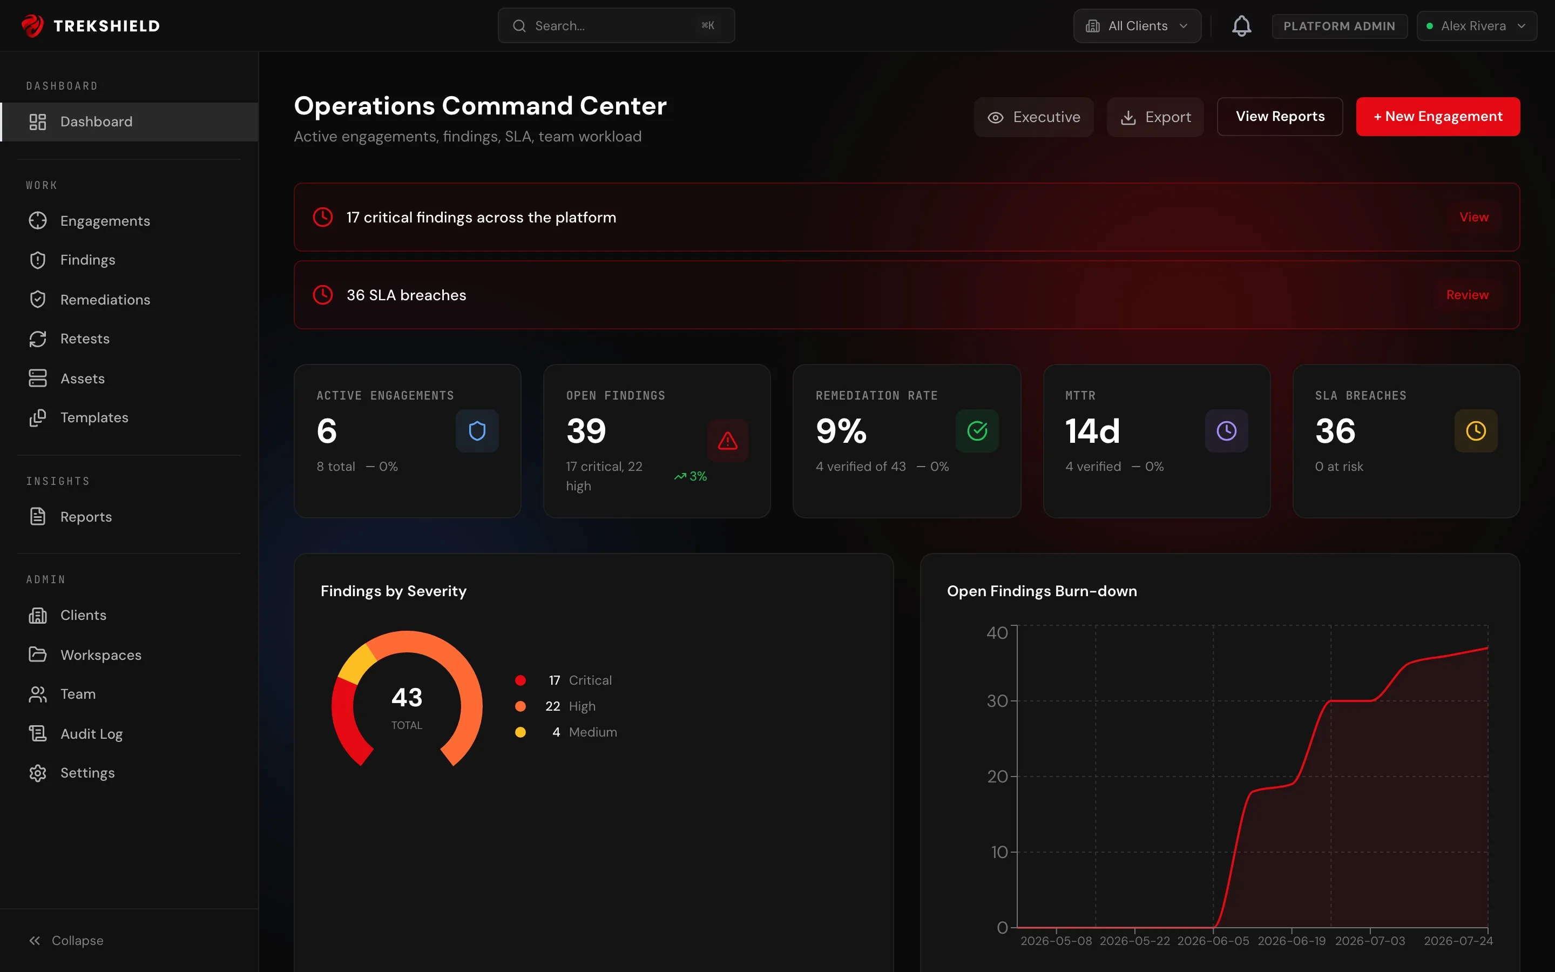Open the Alex Rivera user menu
Screen dimensions: 1555x972
point(1476,26)
